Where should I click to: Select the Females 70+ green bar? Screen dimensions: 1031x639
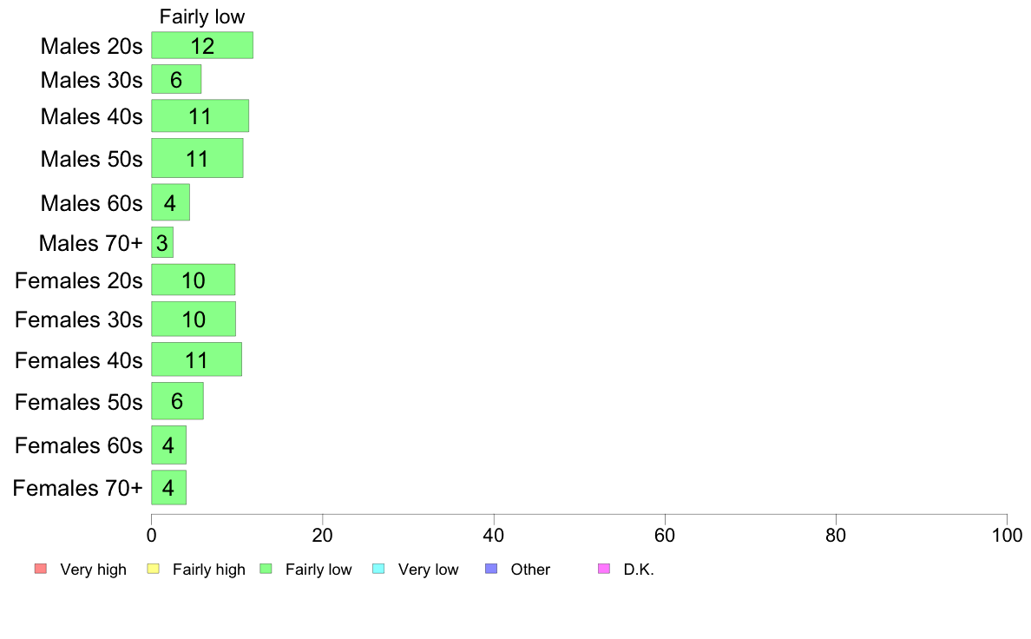[x=169, y=488]
